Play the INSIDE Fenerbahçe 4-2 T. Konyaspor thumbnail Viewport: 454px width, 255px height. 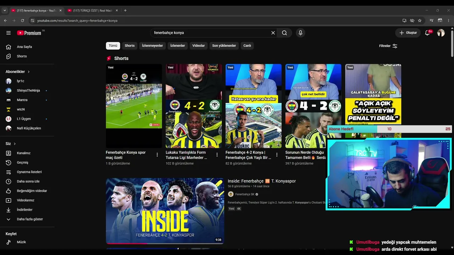click(x=165, y=211)
